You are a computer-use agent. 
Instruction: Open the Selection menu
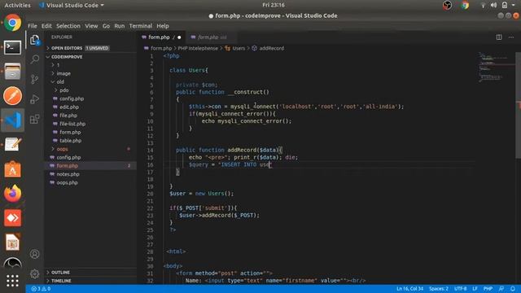[68, 26]
